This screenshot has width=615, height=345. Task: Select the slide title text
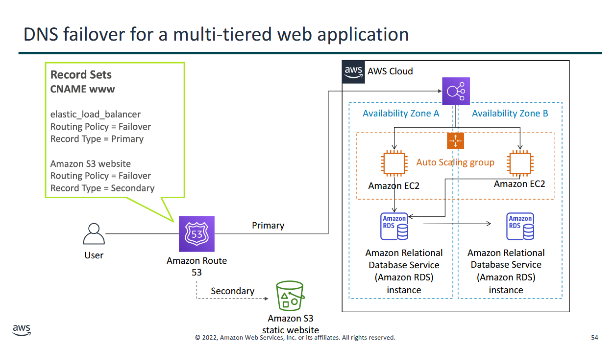pyautogui.click(x=216, y=35)
